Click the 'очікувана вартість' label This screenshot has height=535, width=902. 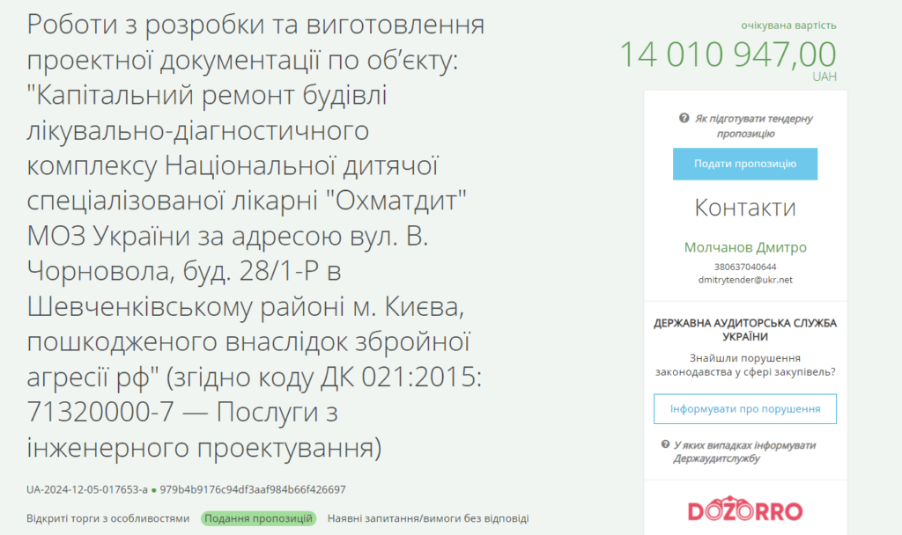(788, 26)
